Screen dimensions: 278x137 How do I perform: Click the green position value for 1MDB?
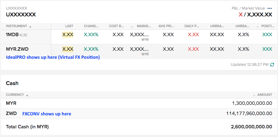pos(267,35)
